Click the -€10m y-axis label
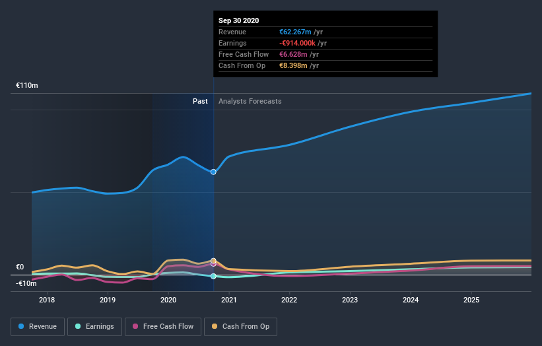Image resolution: width=542 pixels, height=346 pixels. pos(26,283)
